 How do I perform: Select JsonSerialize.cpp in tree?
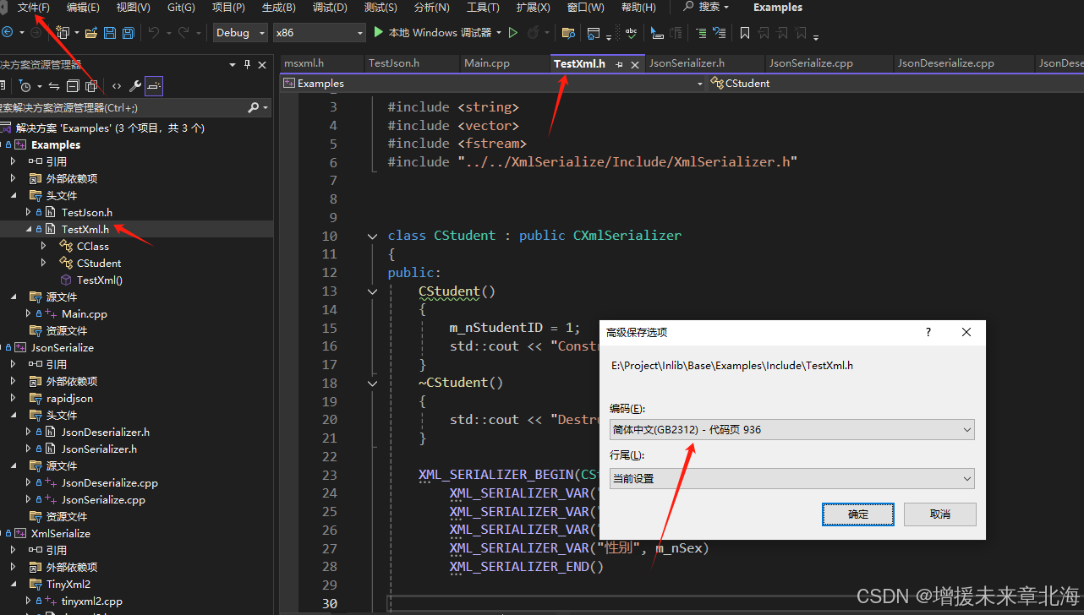pos(103,499)
